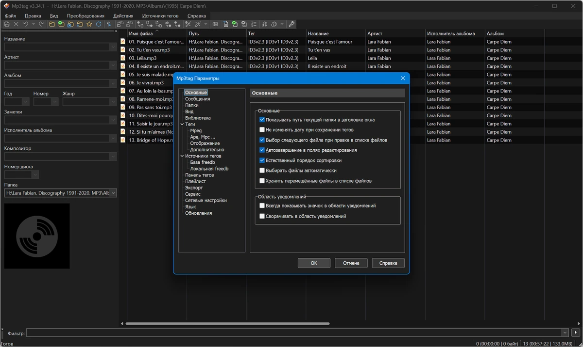Viewport: 583px width, 347px height.
Task: Uncheck 'Естественный порядок сортировки'
Action: coord(262,160)
